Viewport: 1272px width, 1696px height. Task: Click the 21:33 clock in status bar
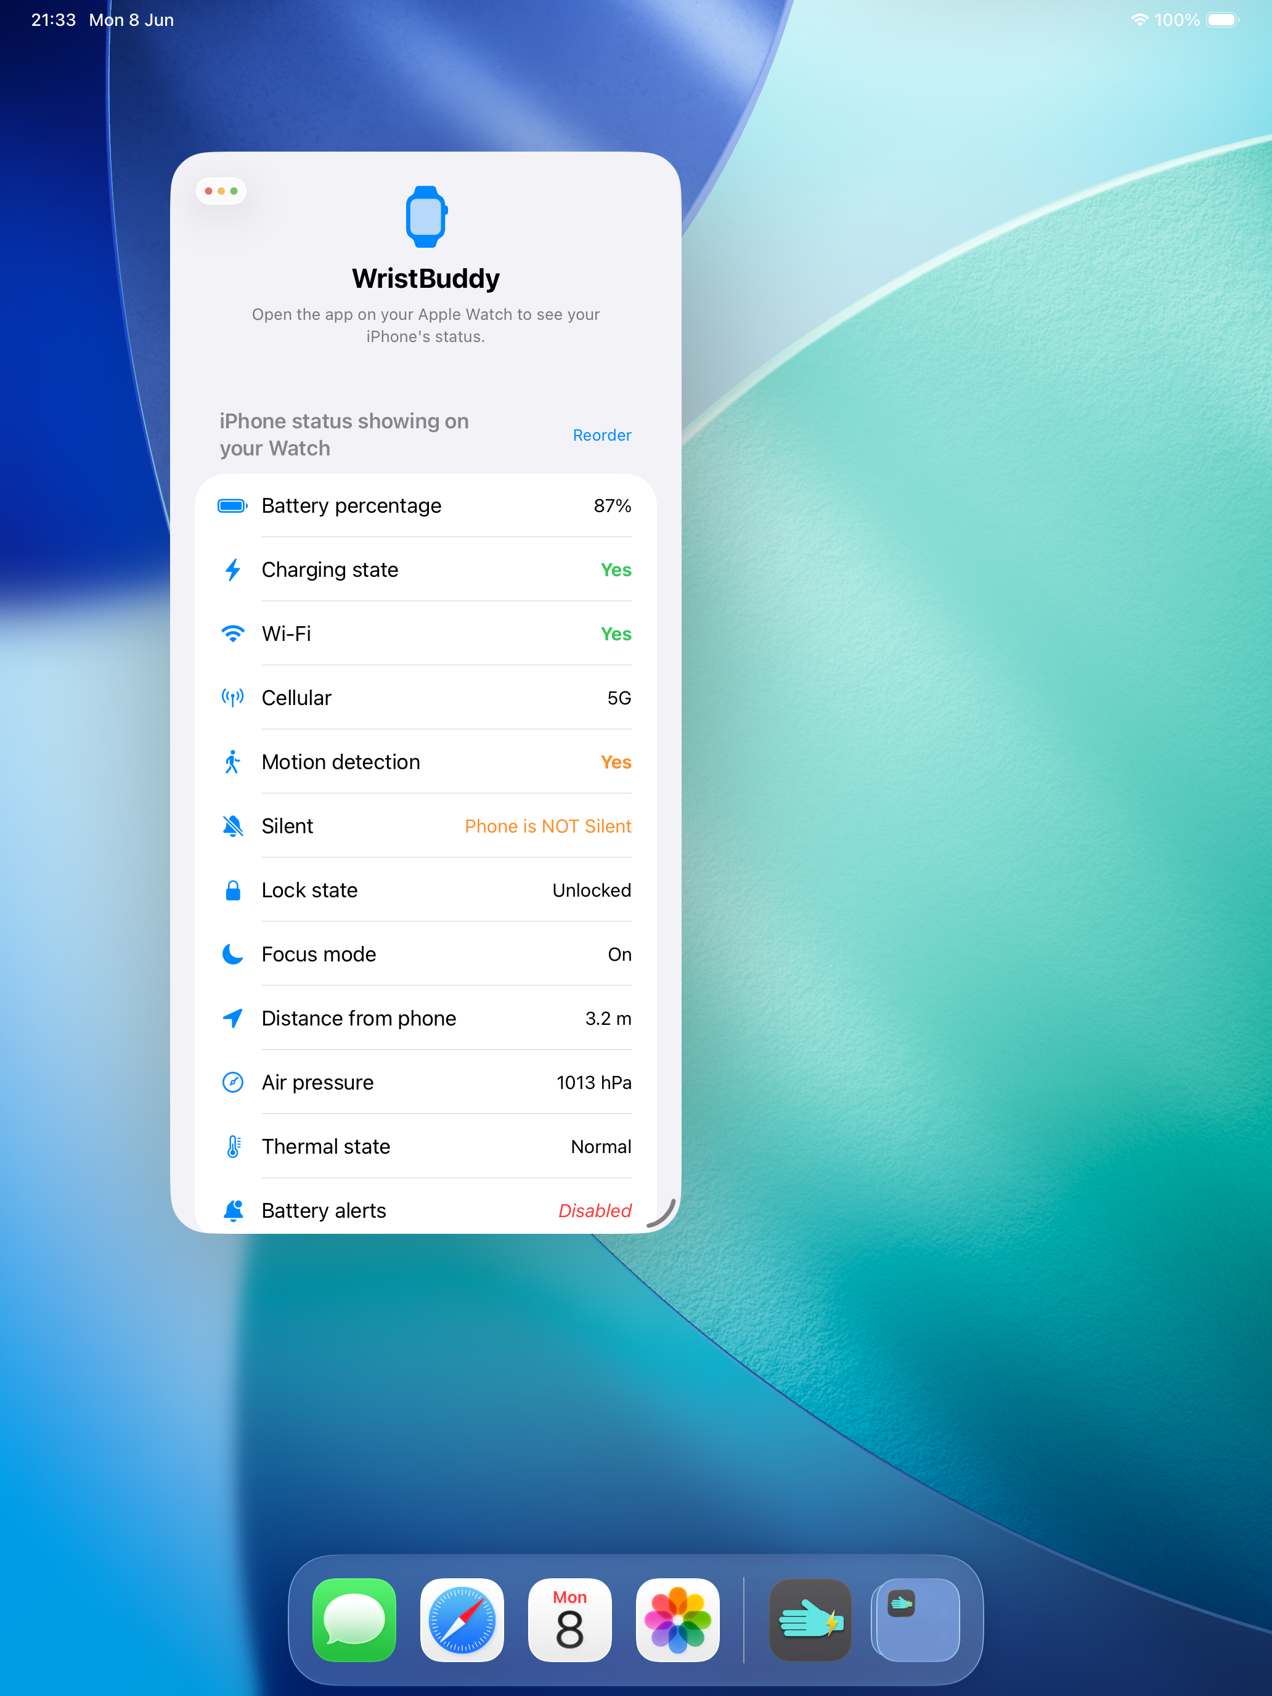pos(54,20)
